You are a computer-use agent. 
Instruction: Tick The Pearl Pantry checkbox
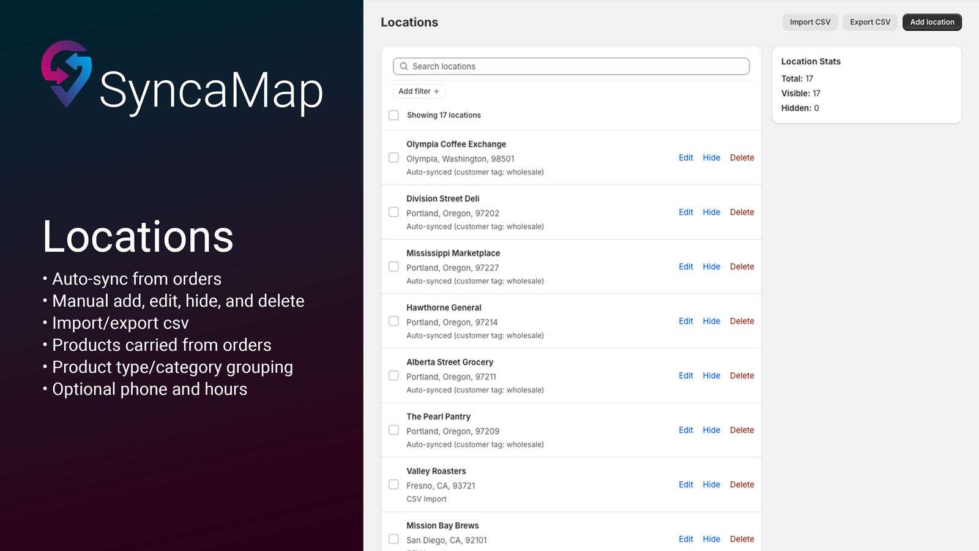[394, 430]
